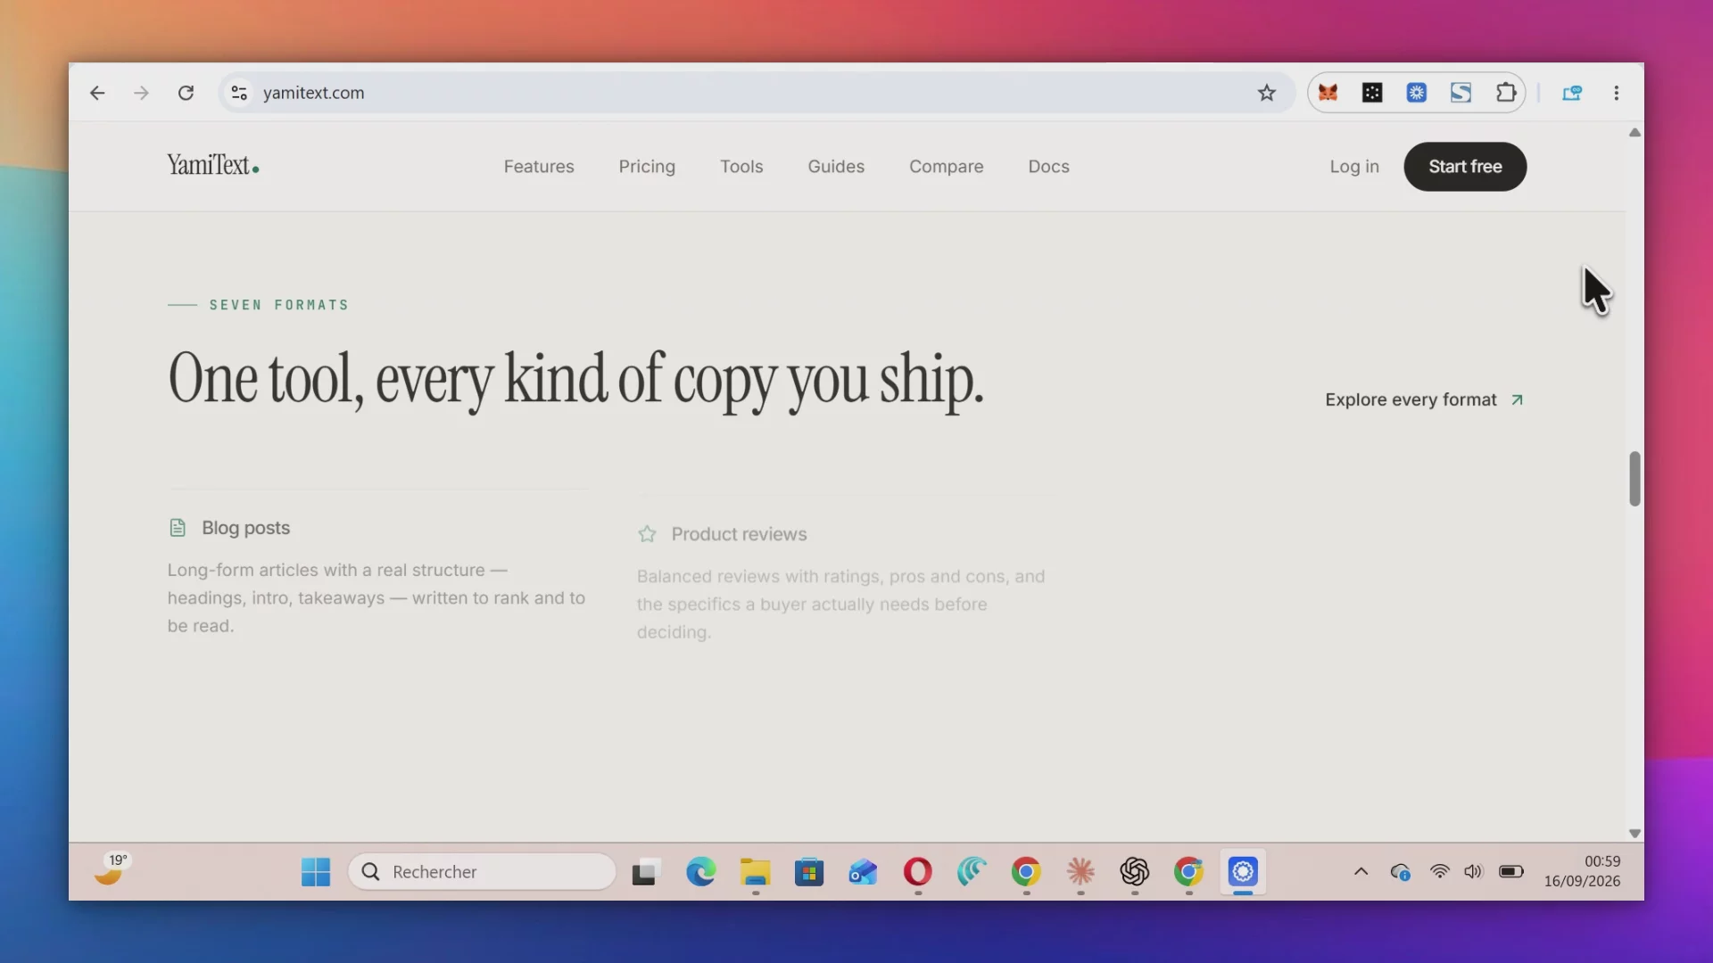Screen dimensions: 1713x963
Task: Click the scrollbar up arrow
Action: coord(1634,132)
